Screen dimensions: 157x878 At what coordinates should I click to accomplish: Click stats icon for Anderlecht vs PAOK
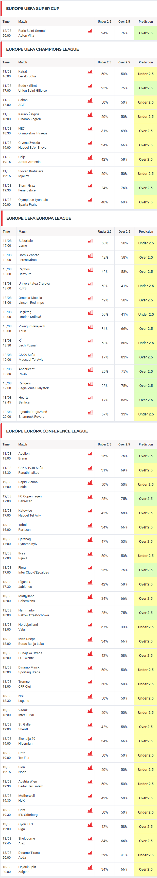(x=90, y=369)
